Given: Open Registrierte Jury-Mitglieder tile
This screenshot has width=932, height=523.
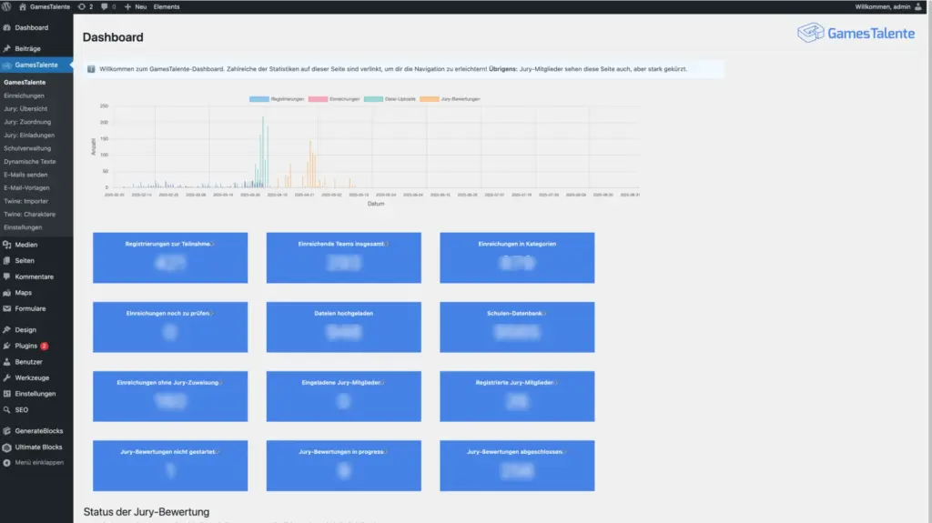Looking at the screenshot, I should pyautogui.click(x=517, y=397).
